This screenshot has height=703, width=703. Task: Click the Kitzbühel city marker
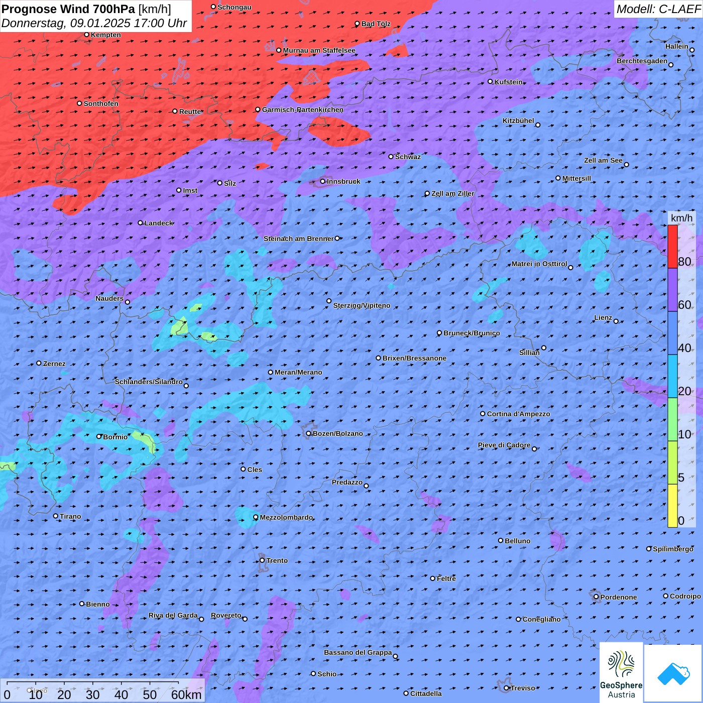coord(538,125)
